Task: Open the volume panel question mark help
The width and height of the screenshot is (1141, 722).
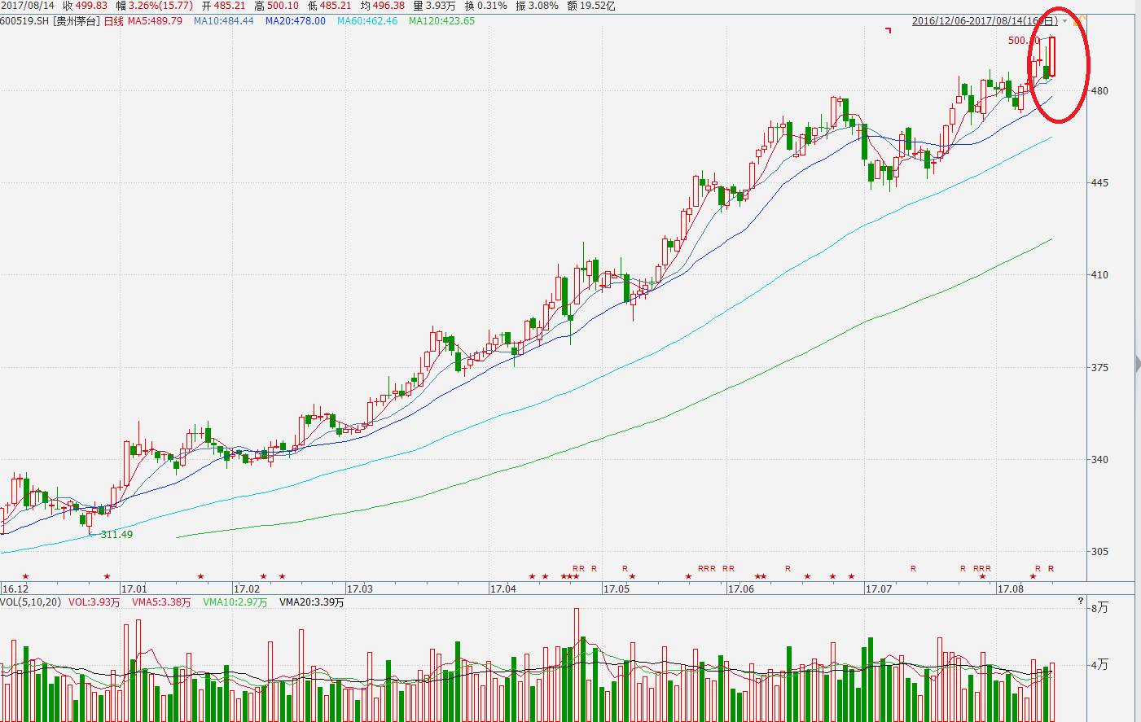Action: point(1081,602)
